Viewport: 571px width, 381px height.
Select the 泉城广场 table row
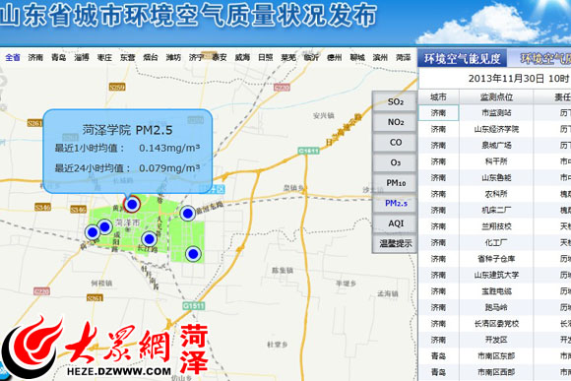click(494, 146)
